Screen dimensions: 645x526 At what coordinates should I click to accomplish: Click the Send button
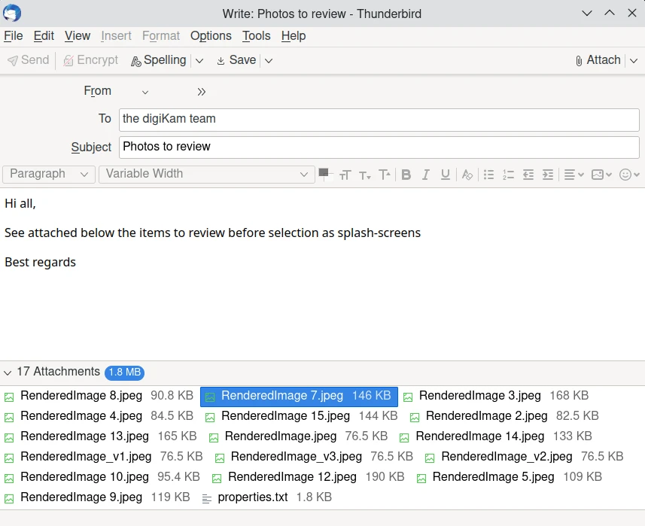point(29,60)
